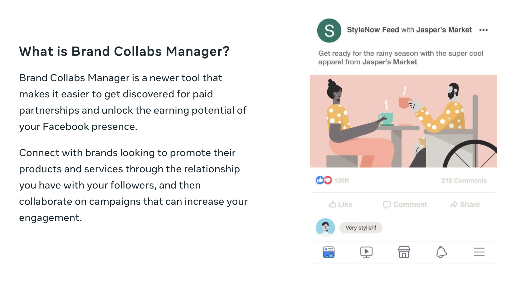Open Jasper's Market in post header

[x=444, y=30]
